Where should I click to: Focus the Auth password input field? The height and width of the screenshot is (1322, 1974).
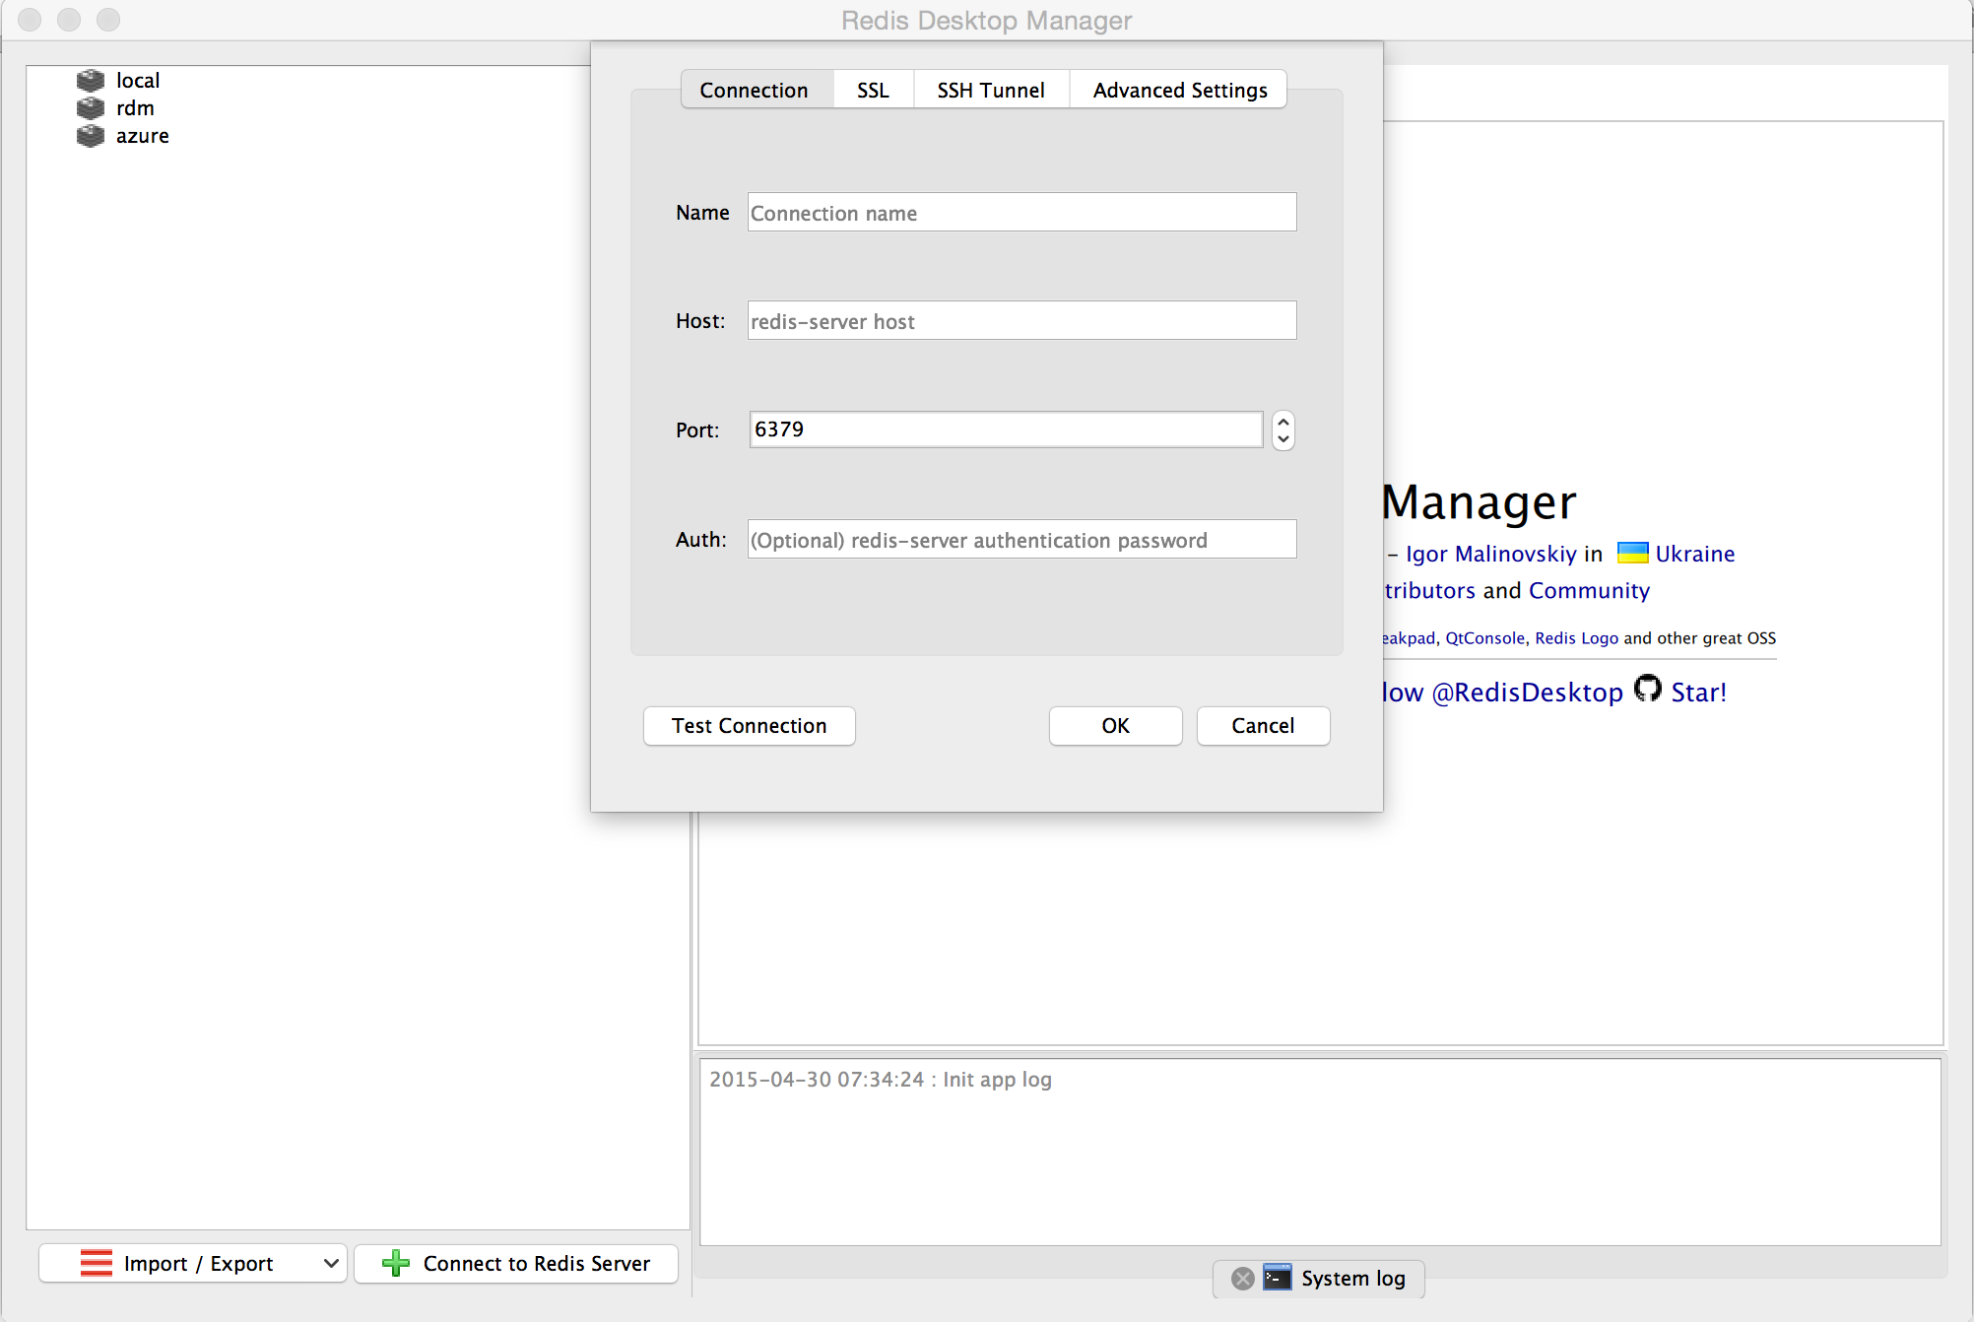pos(1021,539)
